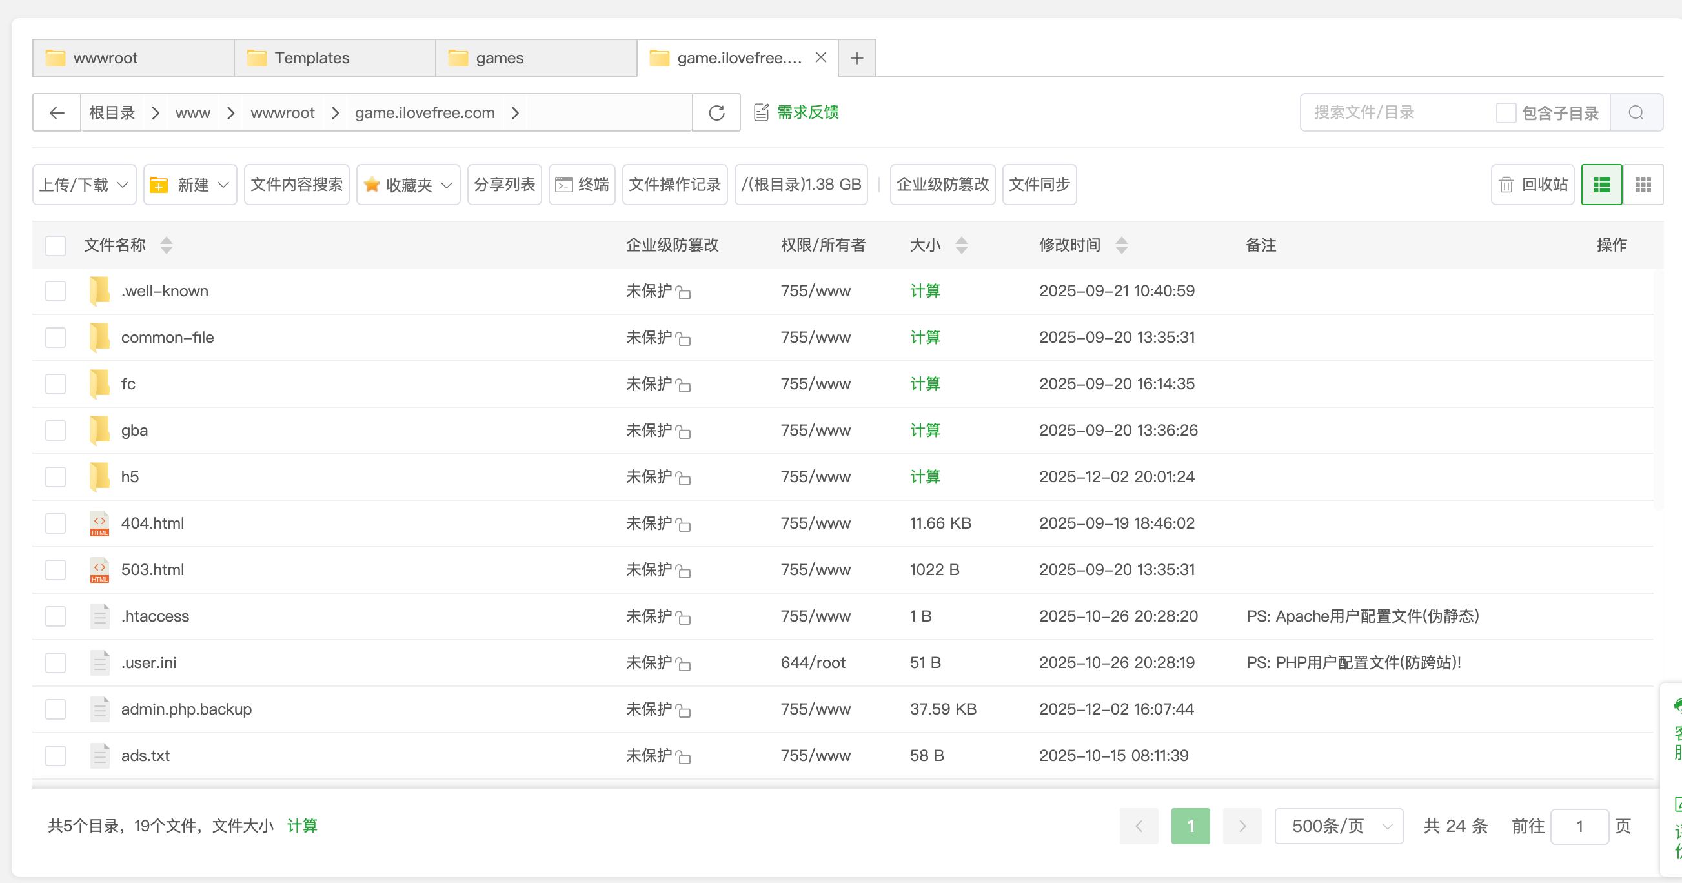The height and width of the screenshot is (883, 1682).
Task: Enable the include subdirectories checkbox
Action: (1506, 113)
